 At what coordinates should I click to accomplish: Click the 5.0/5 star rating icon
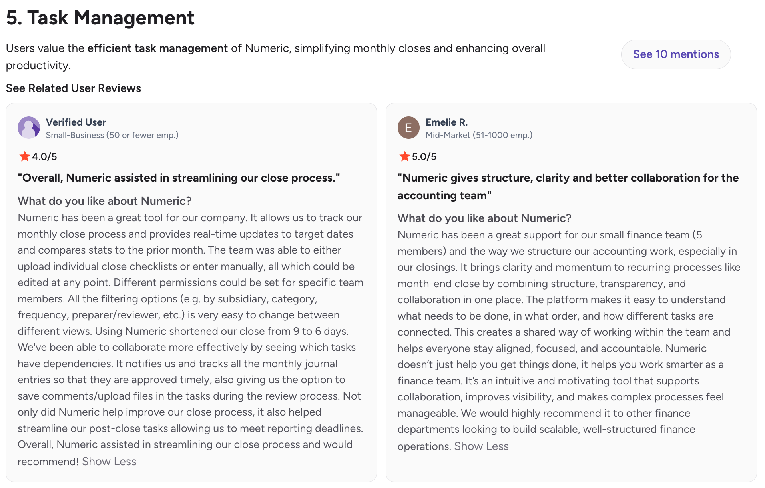pos(404,156)
